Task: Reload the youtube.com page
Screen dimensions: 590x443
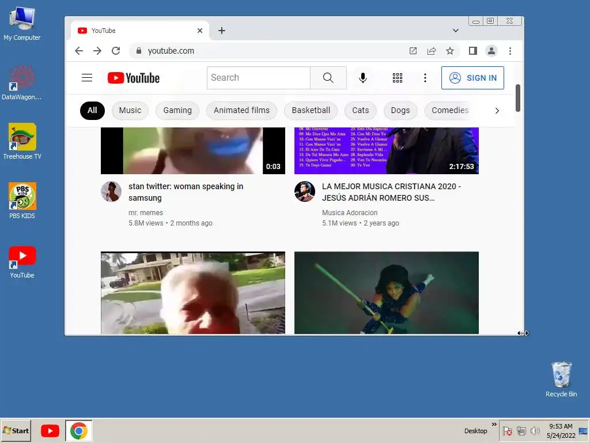Action: coord(116,51)
